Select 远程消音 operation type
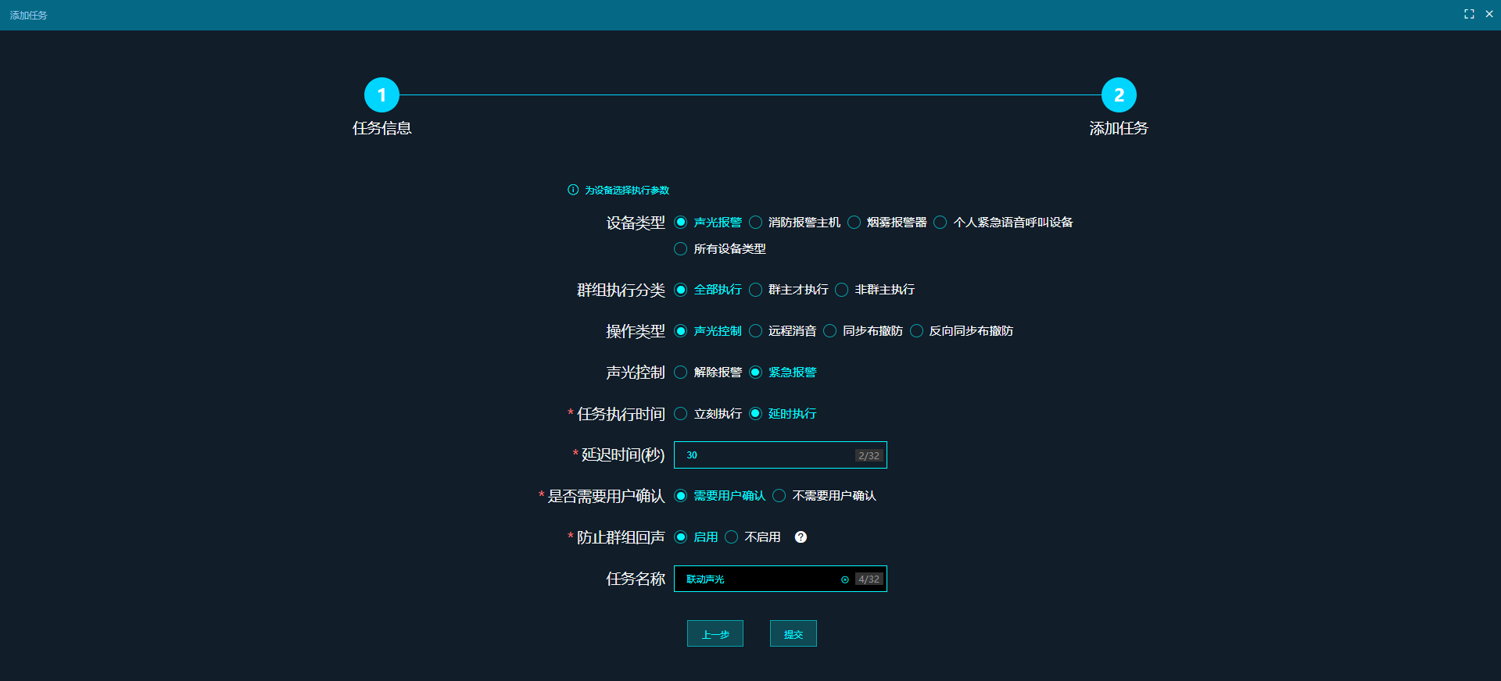The image size is (1501, 681). coord(756,331)
